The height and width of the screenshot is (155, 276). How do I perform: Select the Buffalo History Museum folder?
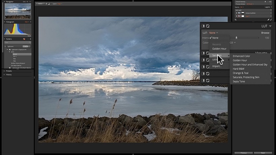pos(18,63)
